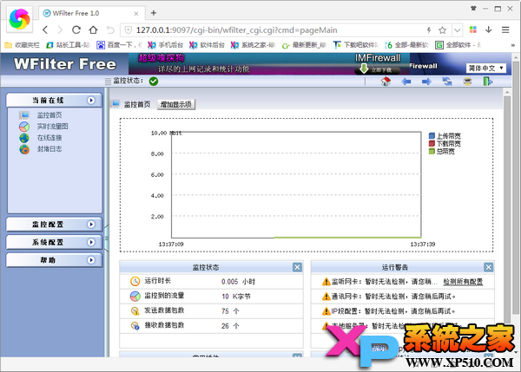The width and height of the screenshot is (521, 372).
Task: Click the browser skin shirt icon
Action: click(473, 9)
